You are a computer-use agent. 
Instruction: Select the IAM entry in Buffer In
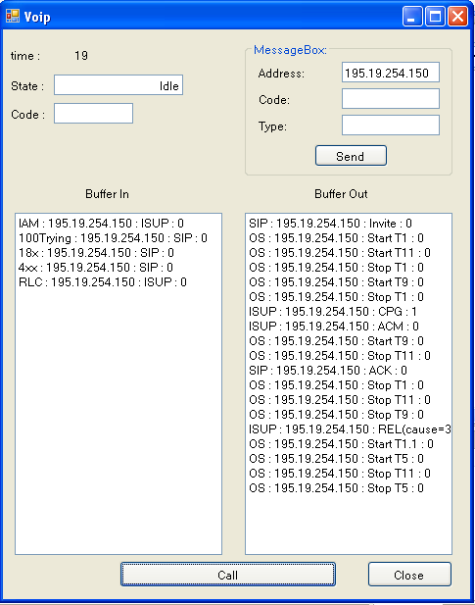pyautogui.click(x=101, y=224)
